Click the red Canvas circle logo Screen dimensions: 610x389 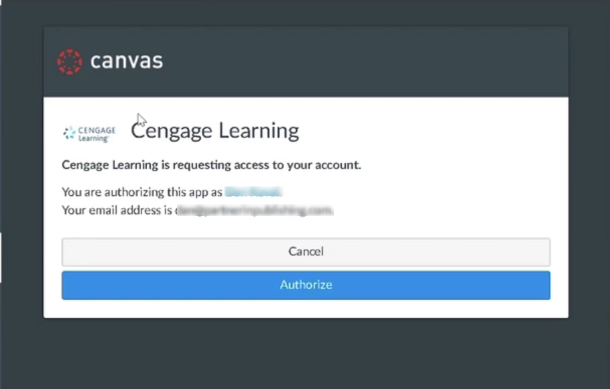(70, 62)
